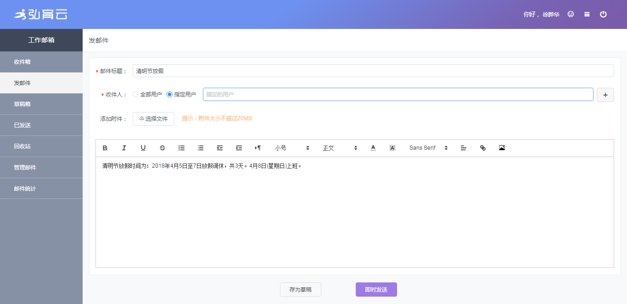
Task: Apply italic formatting in the editor
Action: pos(124,148)
